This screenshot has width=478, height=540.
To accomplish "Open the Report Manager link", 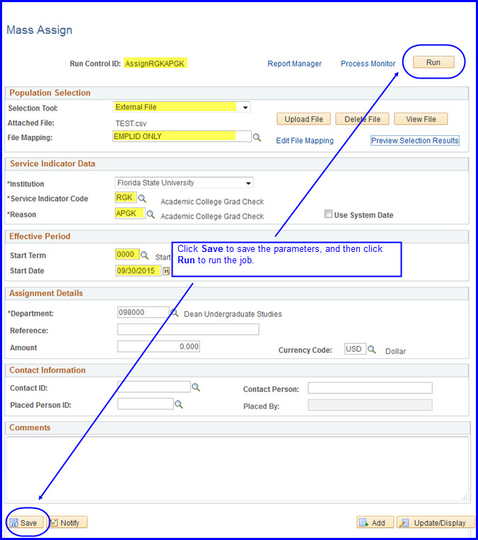I will coord(294,64).
